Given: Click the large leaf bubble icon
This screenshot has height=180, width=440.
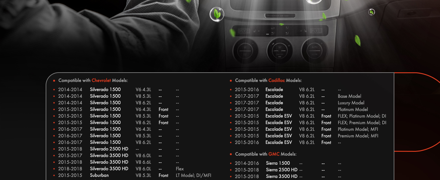Looking at the screenshot, I should pyautogui.click(x=217, y=14).
